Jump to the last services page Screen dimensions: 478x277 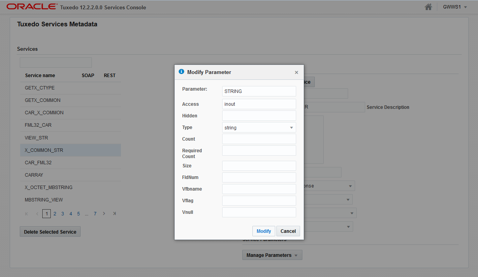(x=114, y=213)
